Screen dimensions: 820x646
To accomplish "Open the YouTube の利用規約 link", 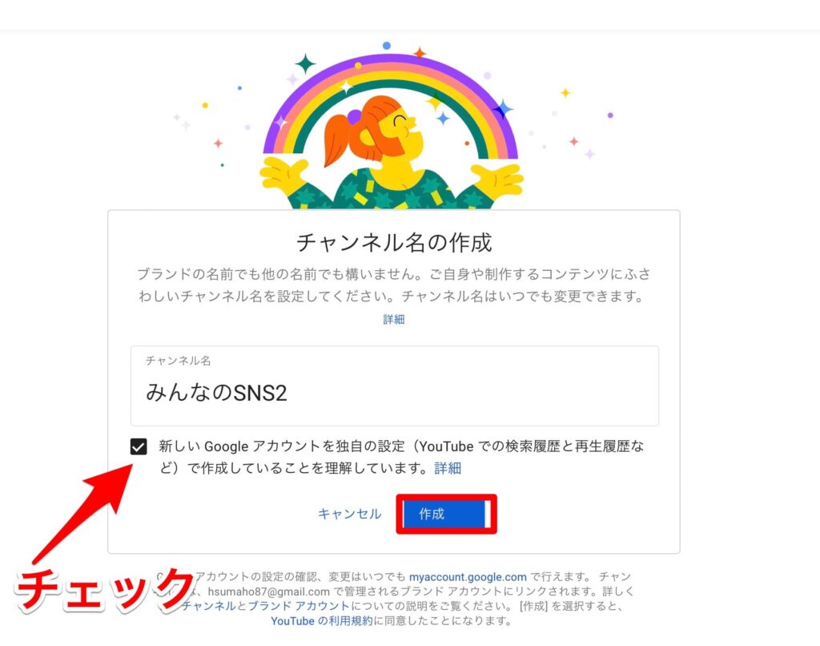I will 322,621.
